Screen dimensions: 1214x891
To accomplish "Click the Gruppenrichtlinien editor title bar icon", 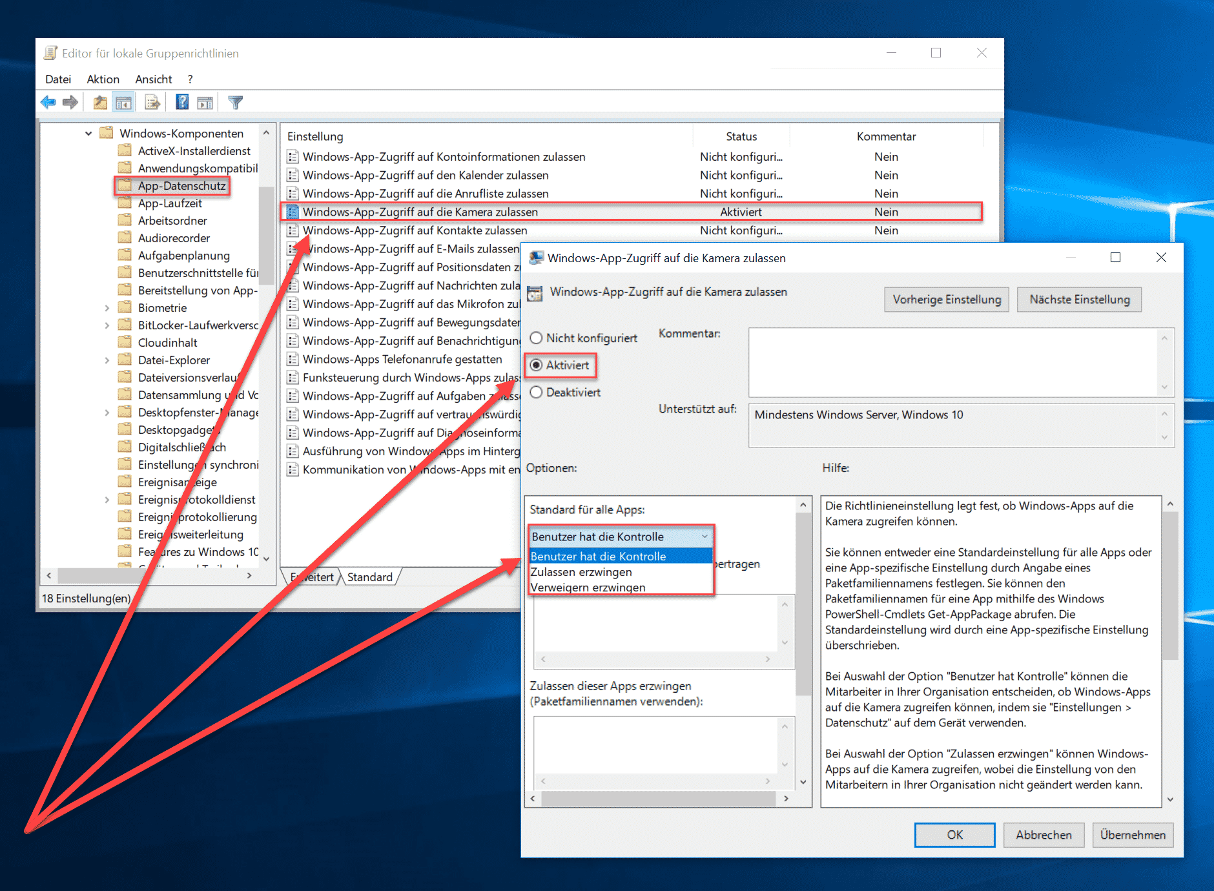I will point(50,53).
